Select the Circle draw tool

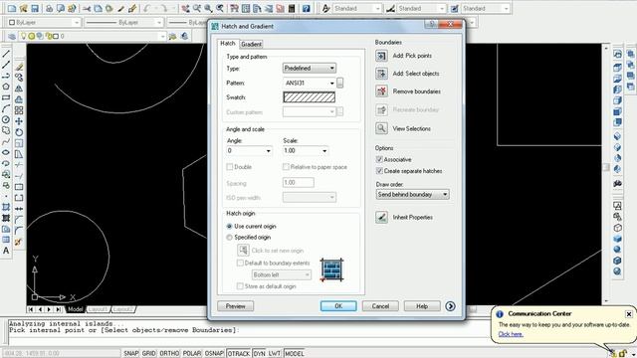click(6, 119)
